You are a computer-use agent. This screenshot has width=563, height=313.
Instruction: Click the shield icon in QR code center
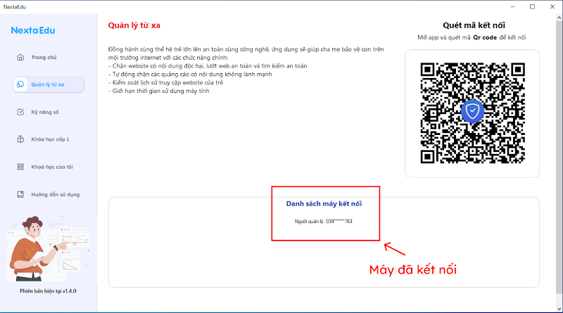(472, 111)
